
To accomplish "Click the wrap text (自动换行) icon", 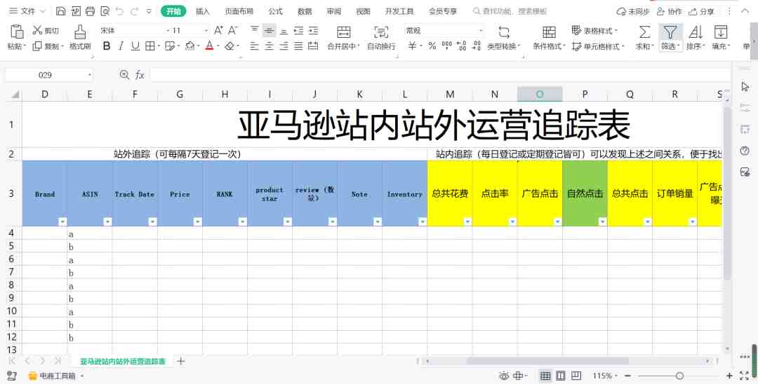I will tap(381, 32).
